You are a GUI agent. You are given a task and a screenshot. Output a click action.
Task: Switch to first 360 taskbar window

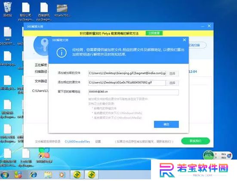click(77, 175)
